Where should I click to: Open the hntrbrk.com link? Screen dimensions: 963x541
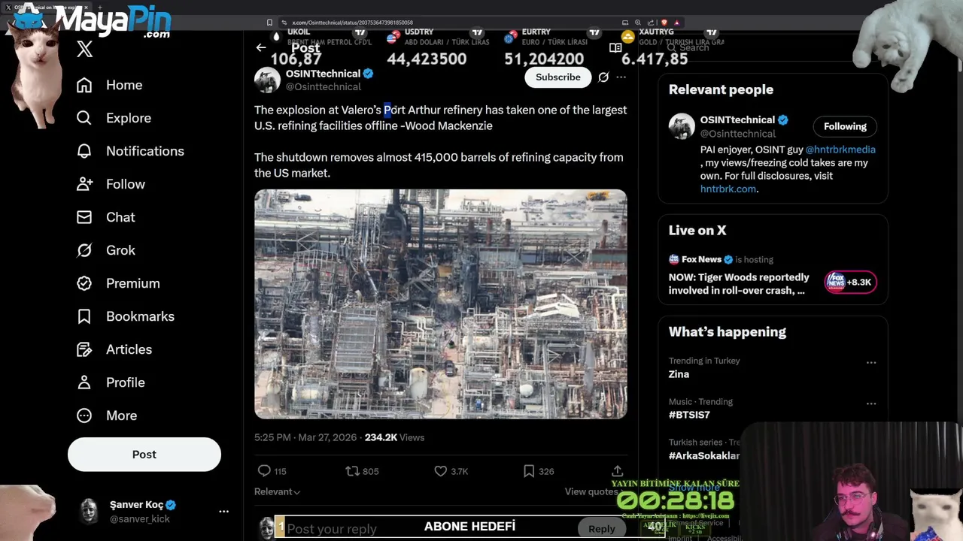[x=728, y=189]
